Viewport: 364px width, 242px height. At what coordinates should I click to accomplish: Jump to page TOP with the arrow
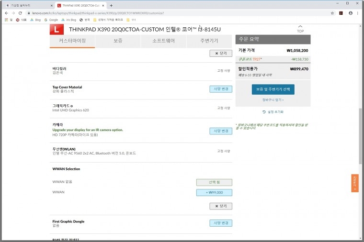300,29
